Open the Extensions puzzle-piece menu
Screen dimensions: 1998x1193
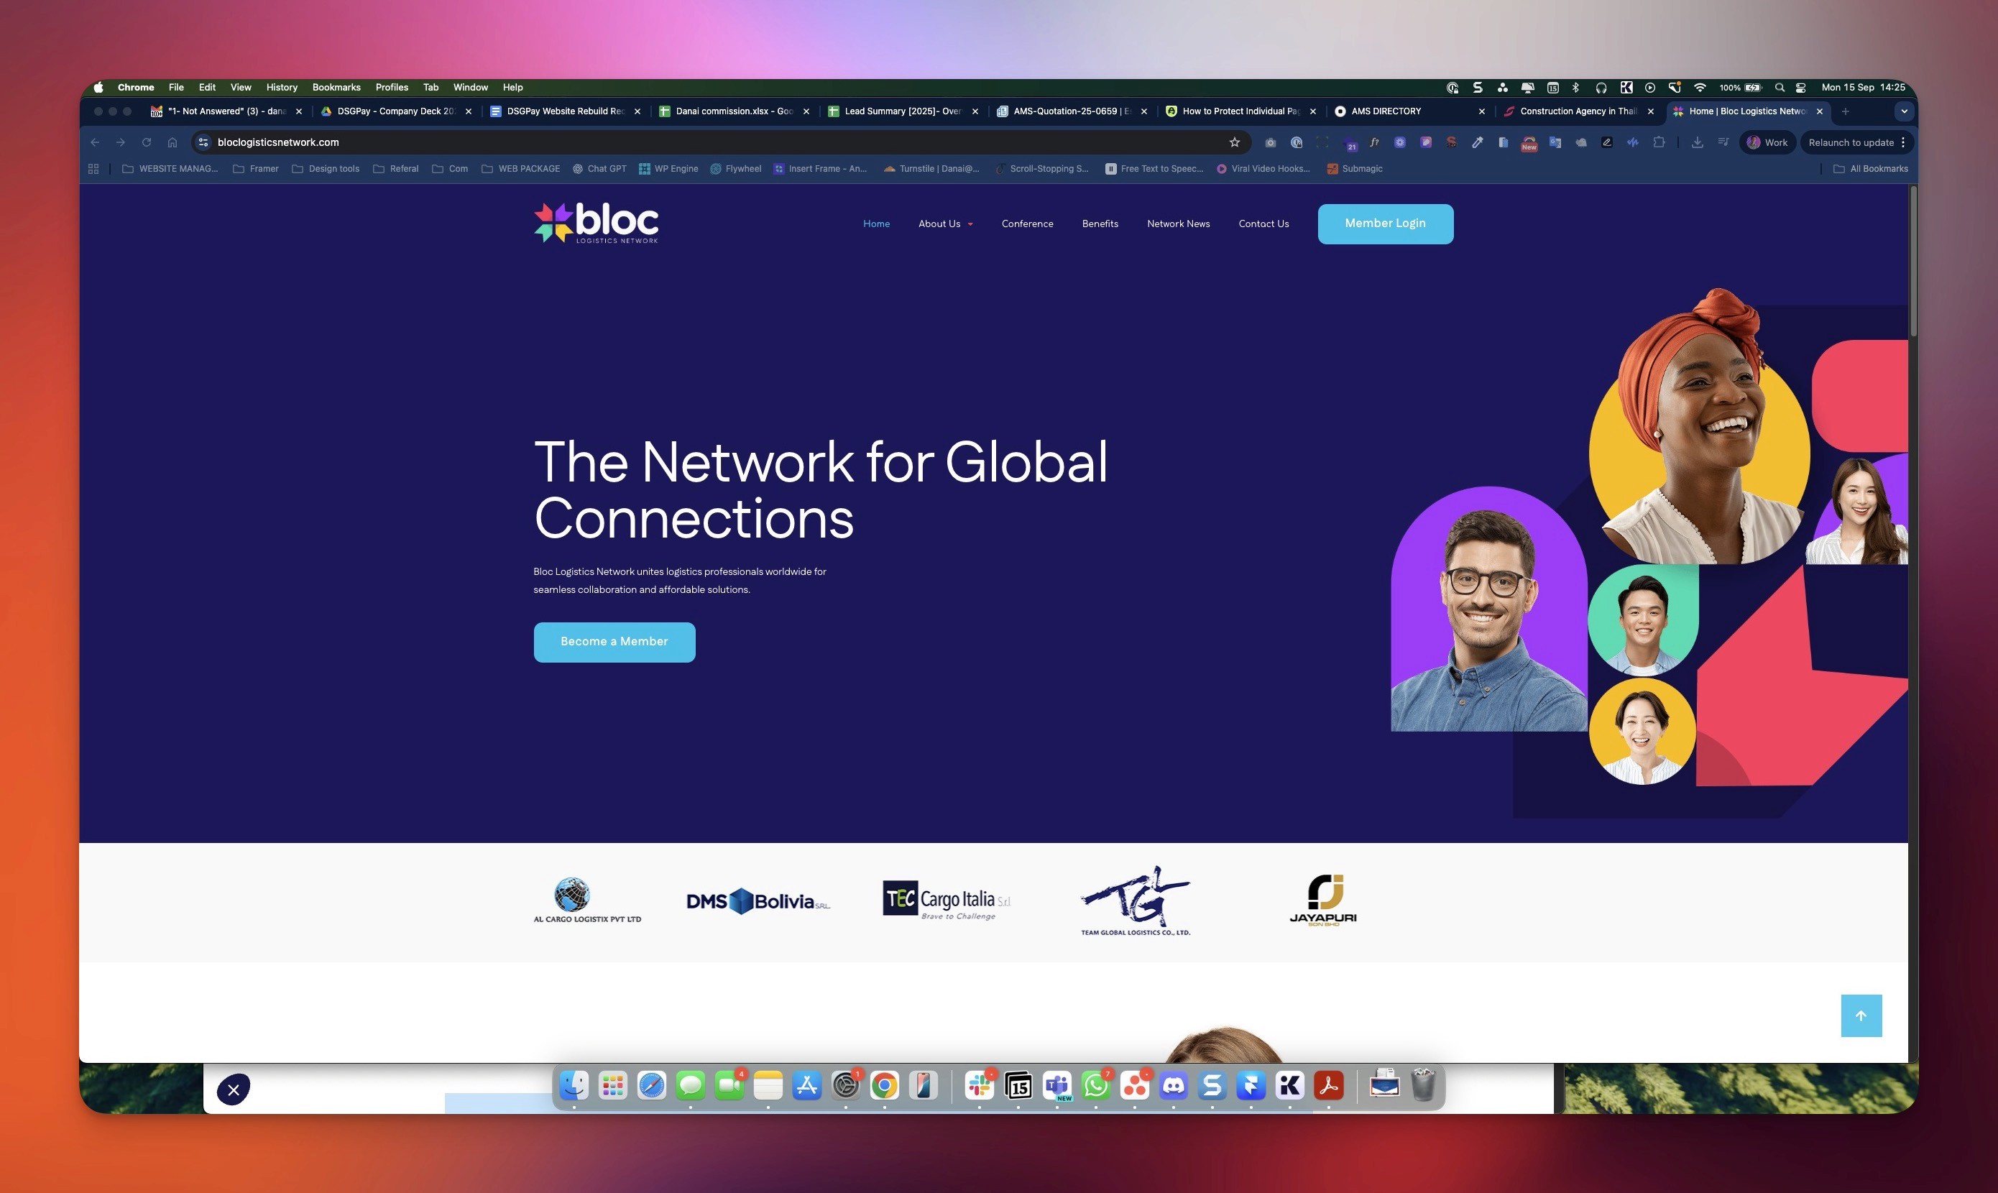pos(1659,142)
